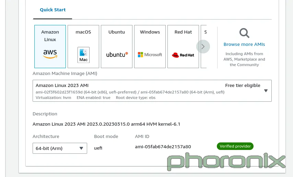The image size is (293, 177).
Task: Click the Architecture field label
Action: (46, 136)
